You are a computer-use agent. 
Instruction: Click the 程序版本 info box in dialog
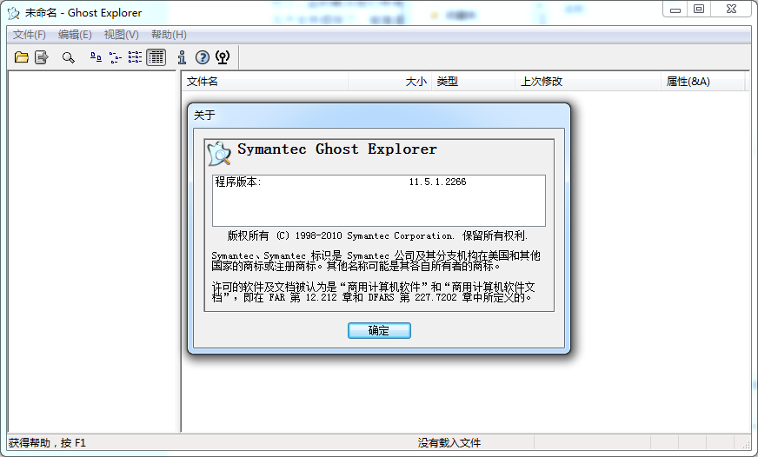[x=379, y=201]
